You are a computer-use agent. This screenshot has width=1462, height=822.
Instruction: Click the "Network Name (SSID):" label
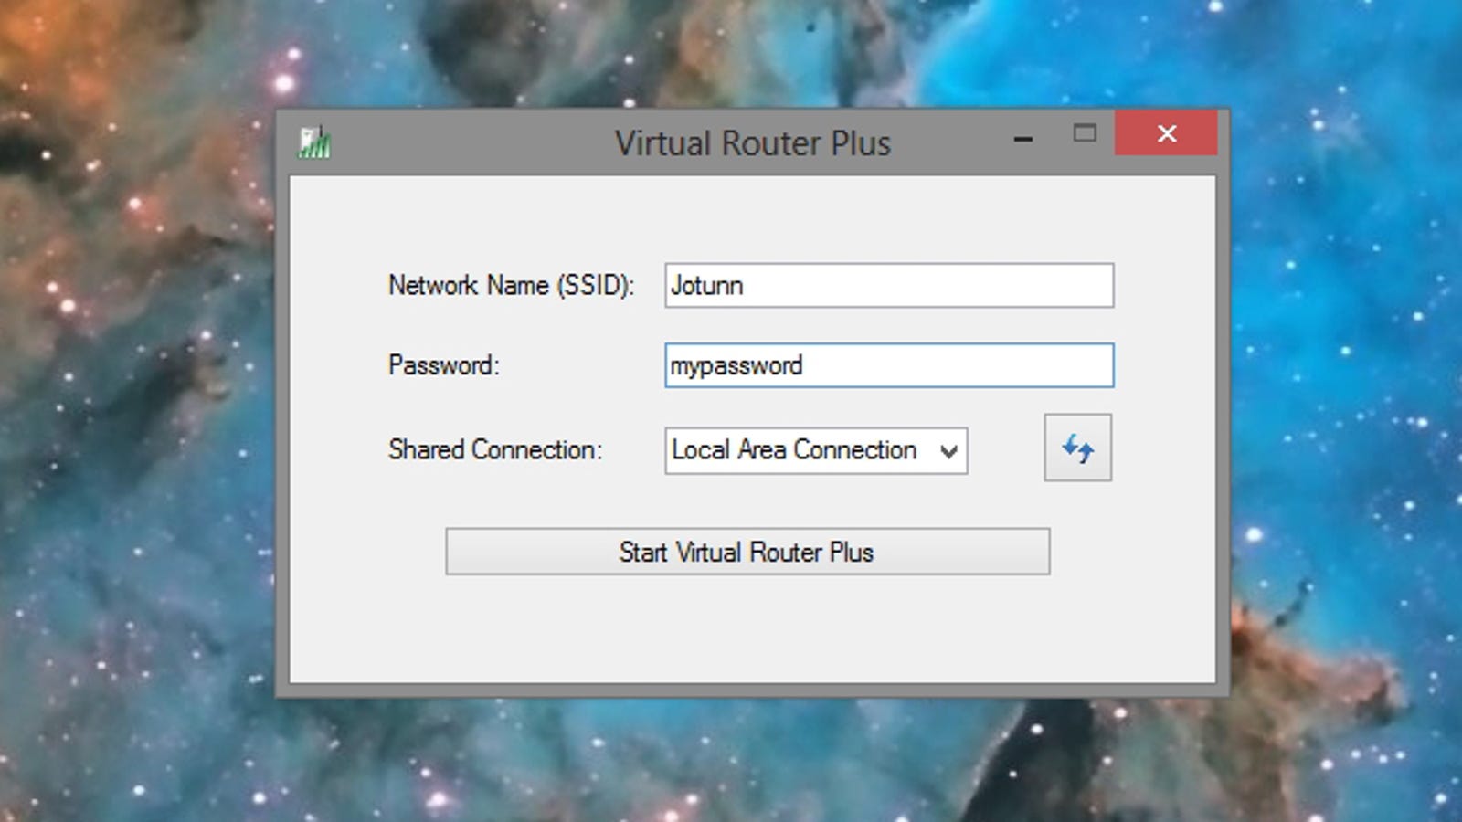tap(511, 286)
